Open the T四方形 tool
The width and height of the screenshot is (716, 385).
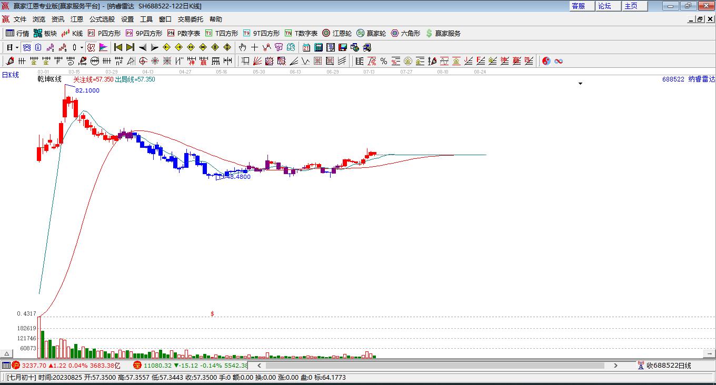click(221, 33)
